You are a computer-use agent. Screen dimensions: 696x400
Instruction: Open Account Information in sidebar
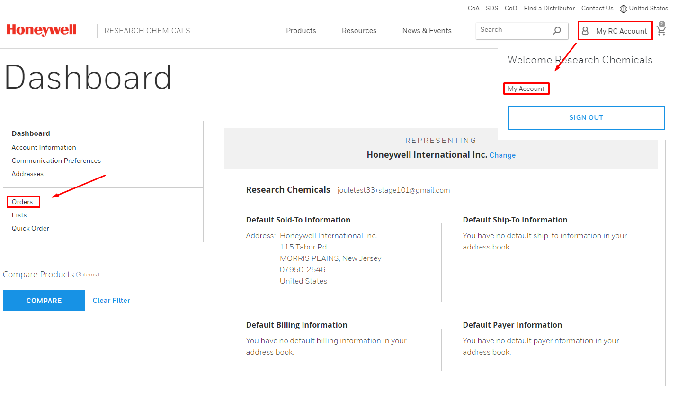pyautogui.click(x=44, y=147)
